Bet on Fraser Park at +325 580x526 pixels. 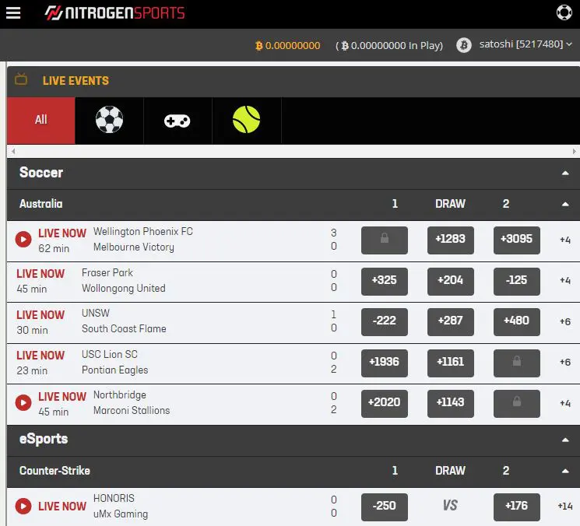click(385, 282)
